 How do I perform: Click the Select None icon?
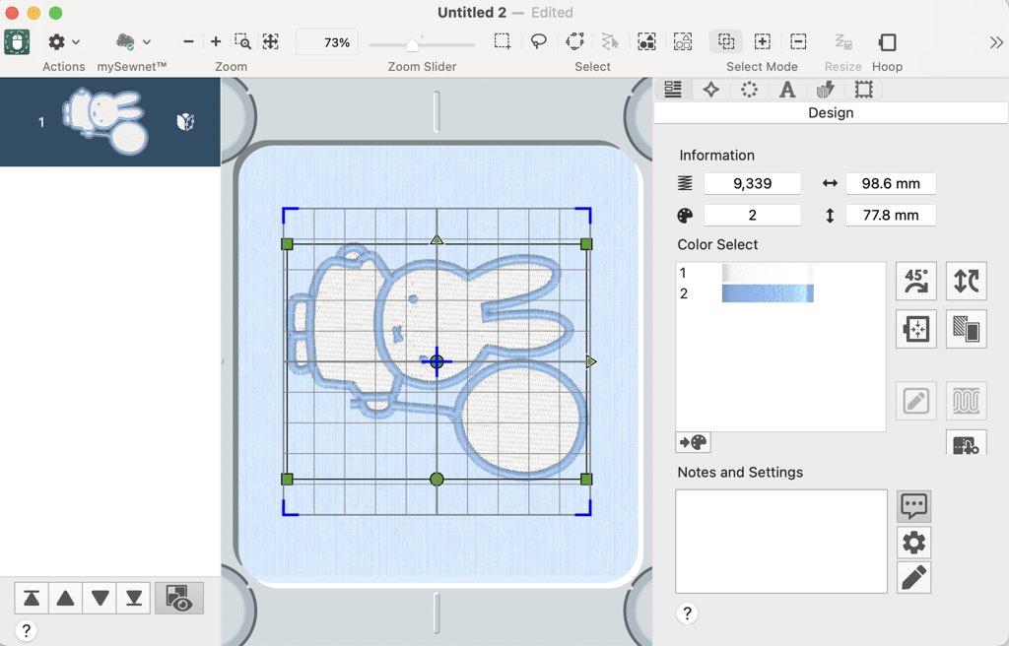pos(683,41)
